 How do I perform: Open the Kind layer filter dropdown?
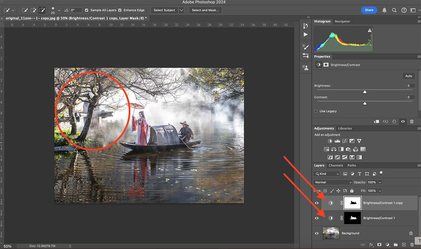[x=327, y=174]
